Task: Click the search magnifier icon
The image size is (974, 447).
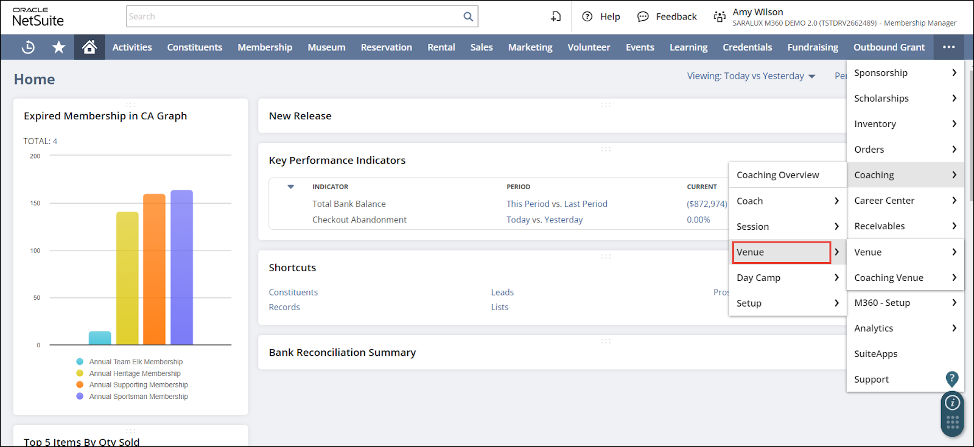Action: (468, 16)
